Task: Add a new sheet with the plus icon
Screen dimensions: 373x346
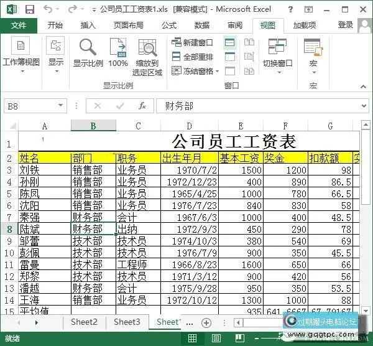Action: click(x=206, y=322)
